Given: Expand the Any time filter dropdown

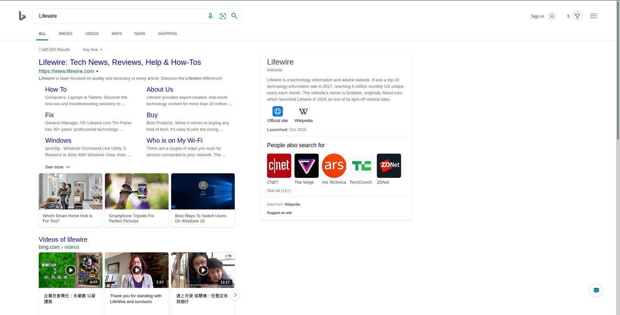Looking at the screenshot, I should coord(93,50).
